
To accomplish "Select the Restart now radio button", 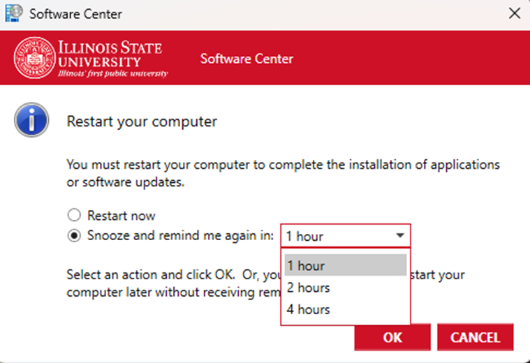I will point(74,216).
